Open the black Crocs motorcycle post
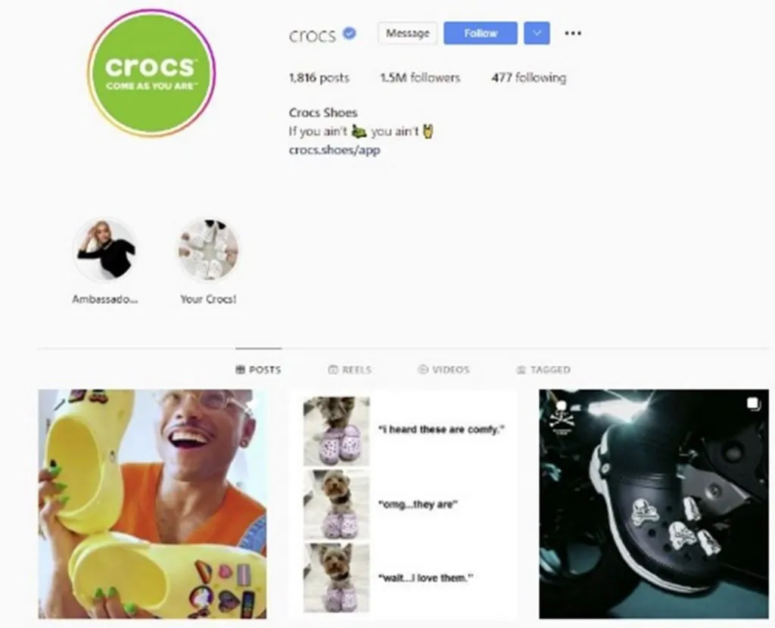The image size is (775, 628). tap(654, 504)
